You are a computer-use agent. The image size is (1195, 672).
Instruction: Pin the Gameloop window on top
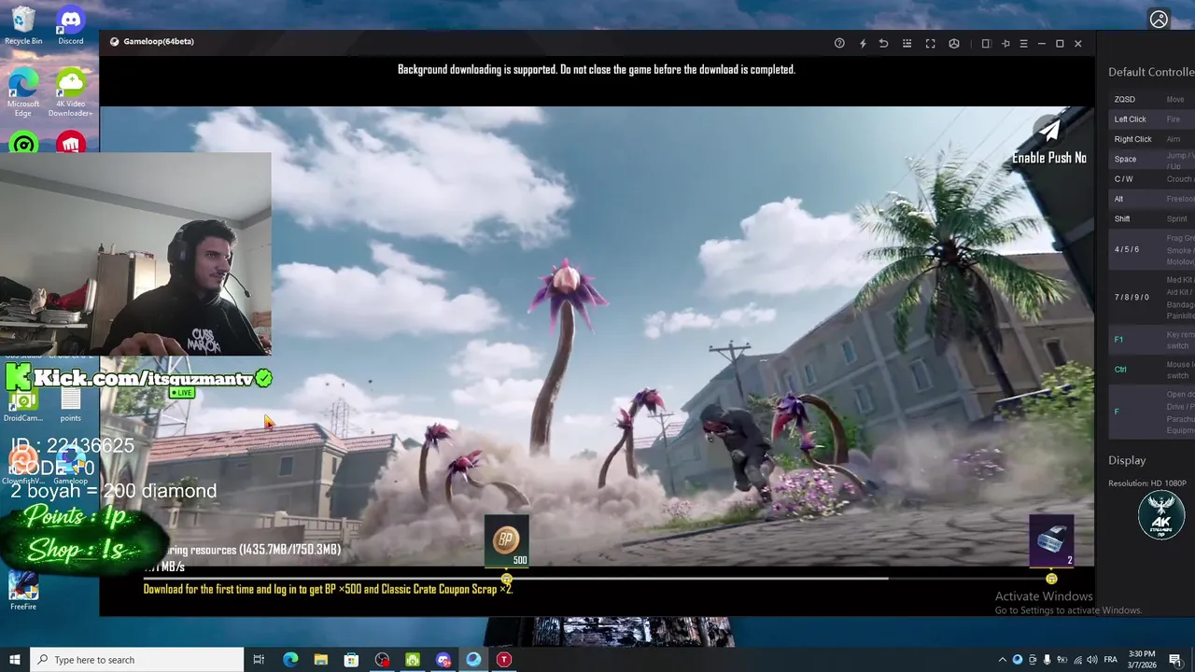1005,43
